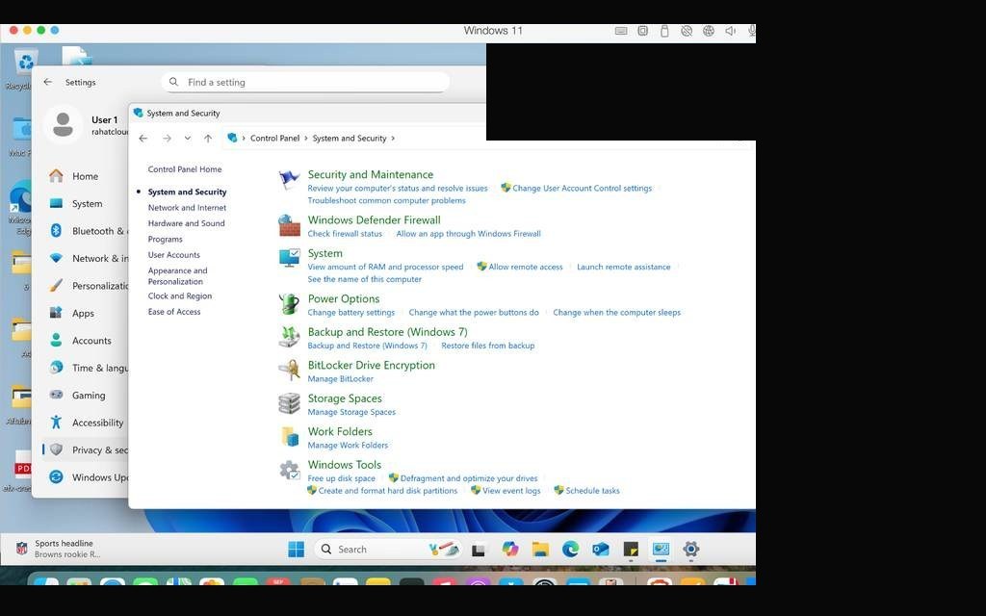The width and height of the screenshot is (986, 616).
Task: Select System in Settings sidebar
Action: tap(85, 204)
